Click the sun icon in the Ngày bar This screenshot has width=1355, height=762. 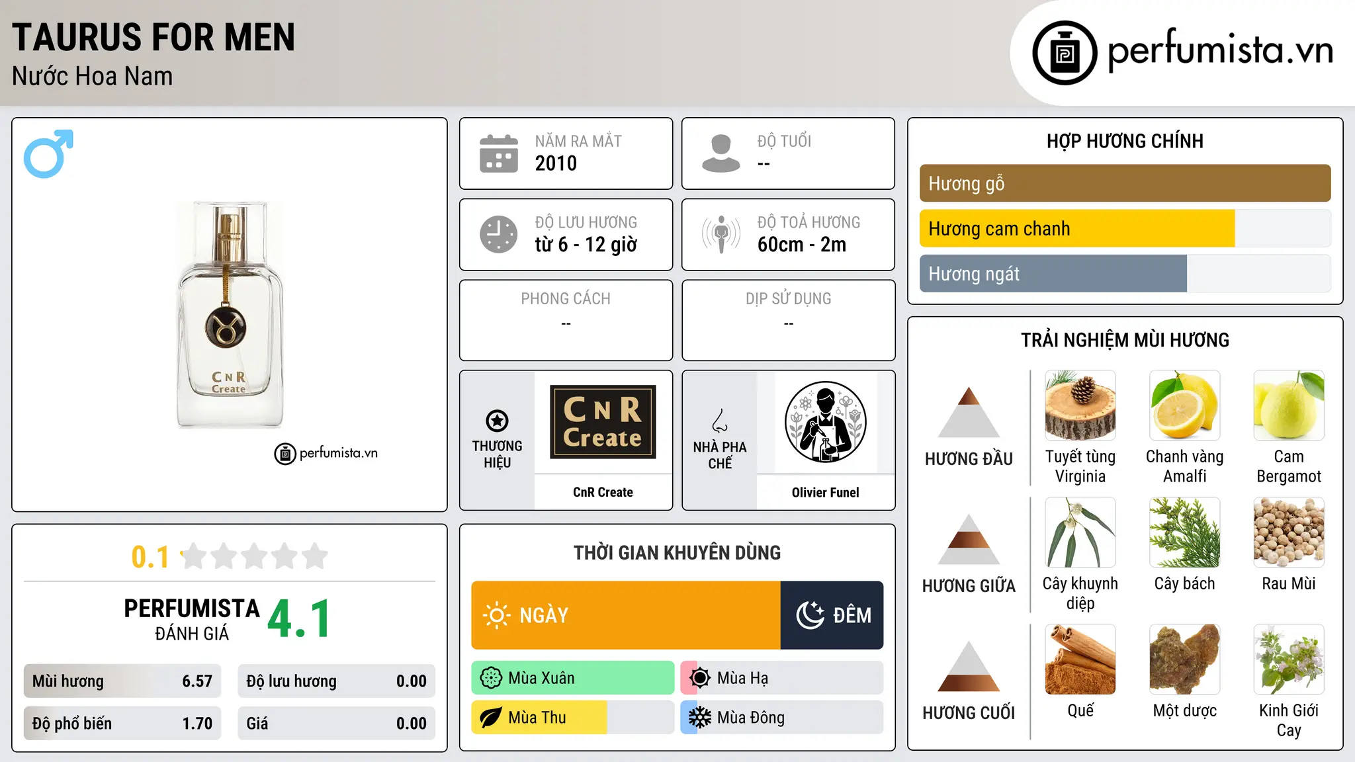(x=496, y=615)
